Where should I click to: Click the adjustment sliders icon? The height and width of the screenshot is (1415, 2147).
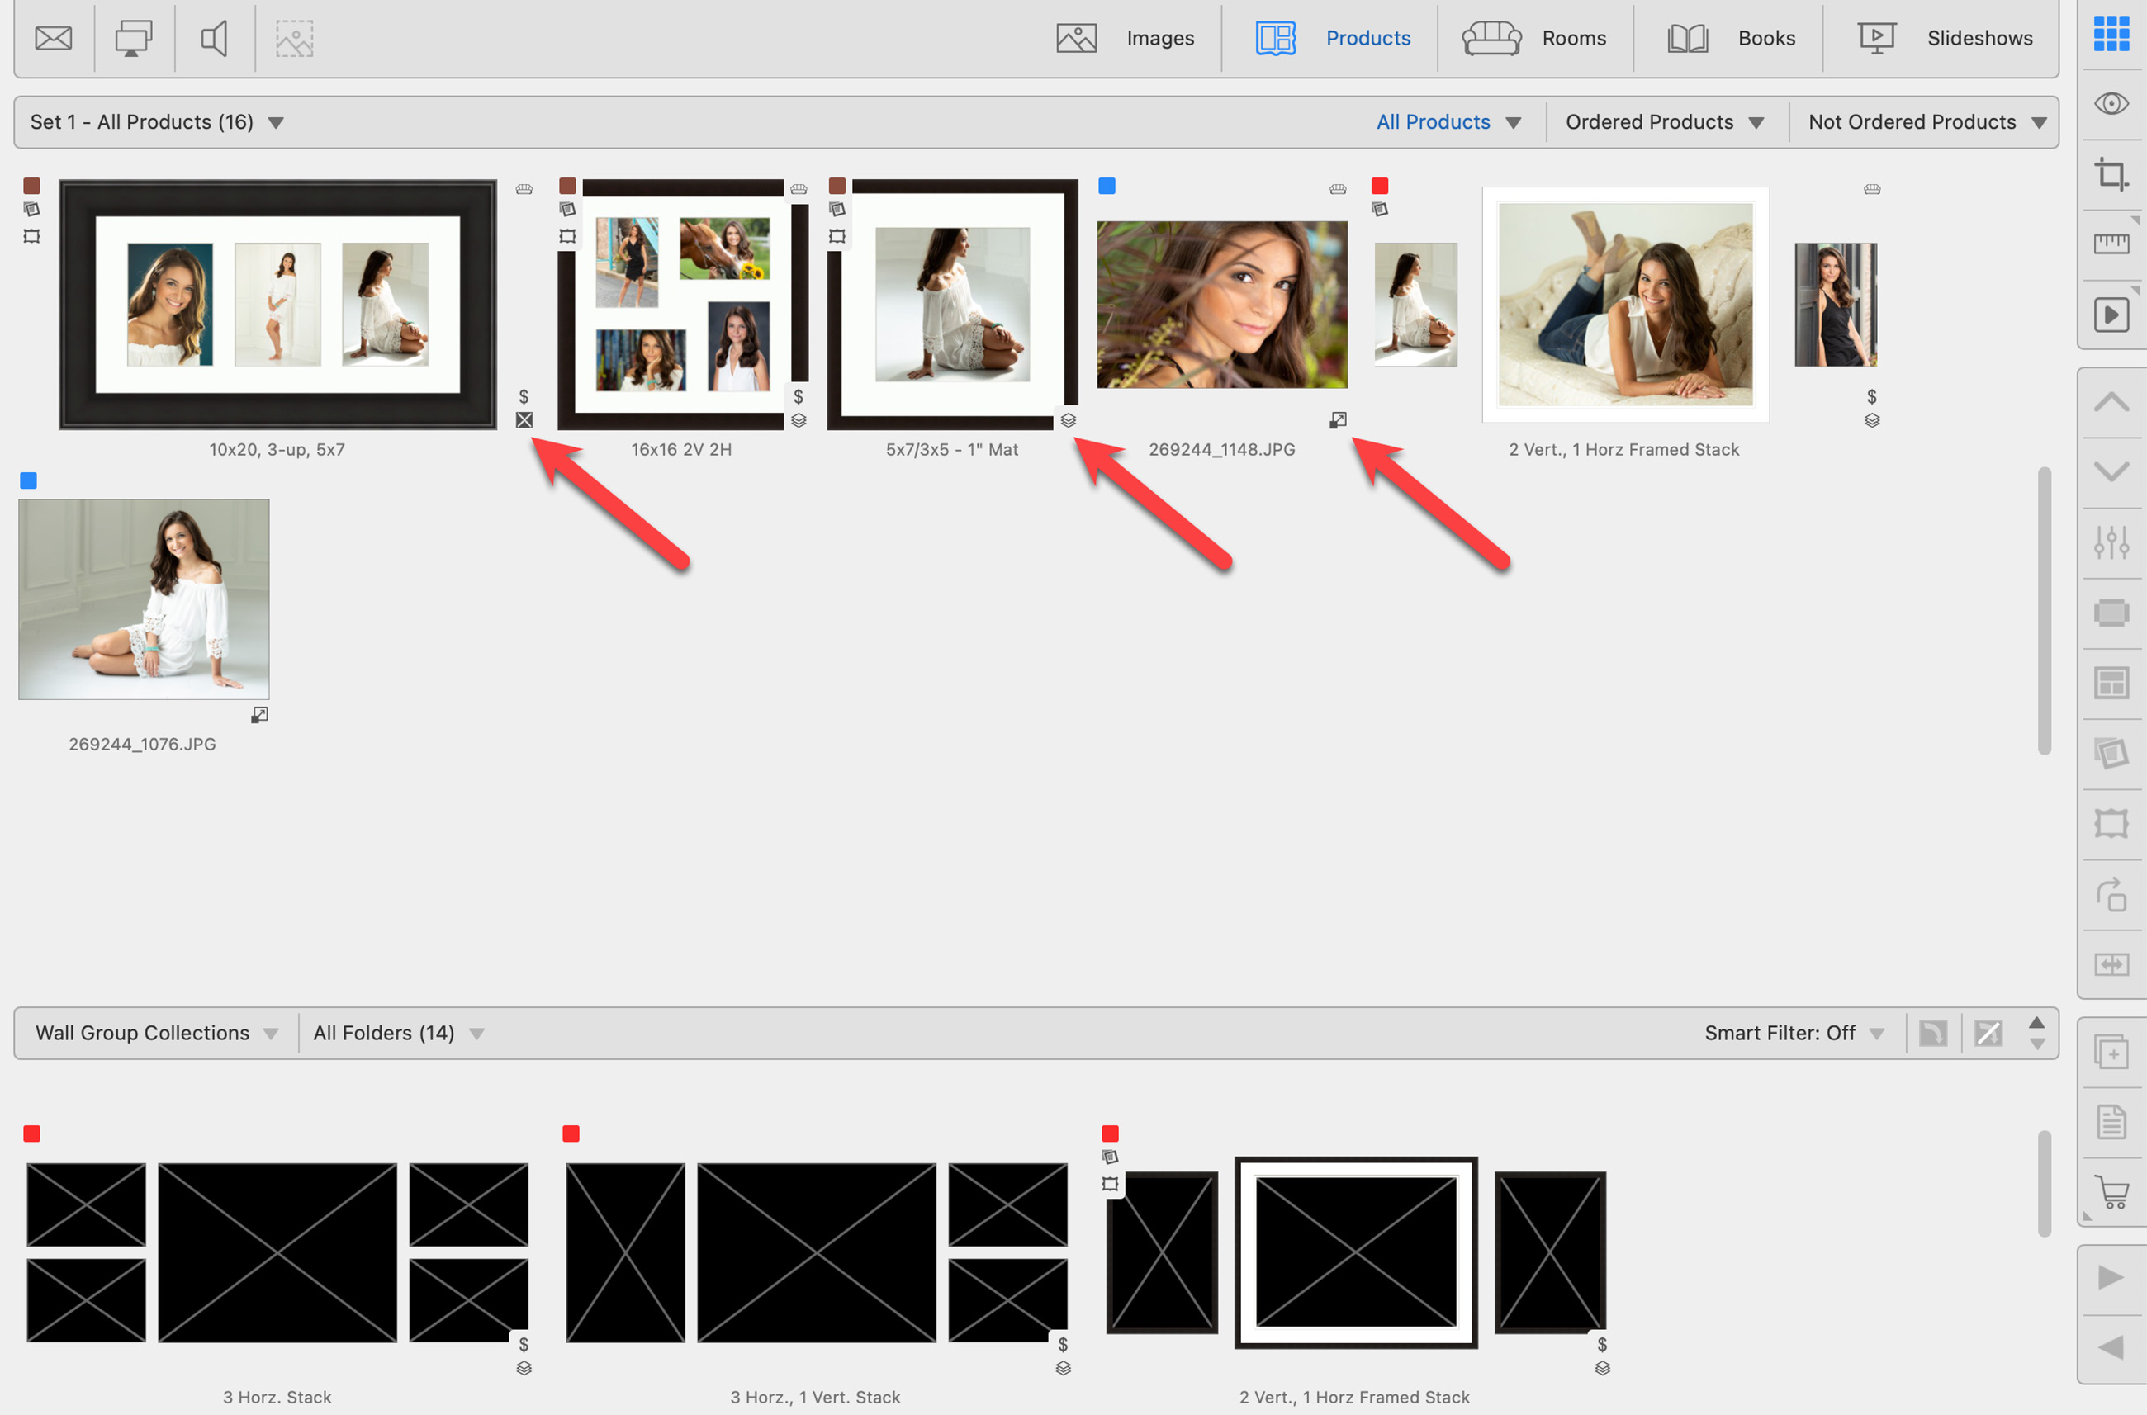click(2111, 542)
